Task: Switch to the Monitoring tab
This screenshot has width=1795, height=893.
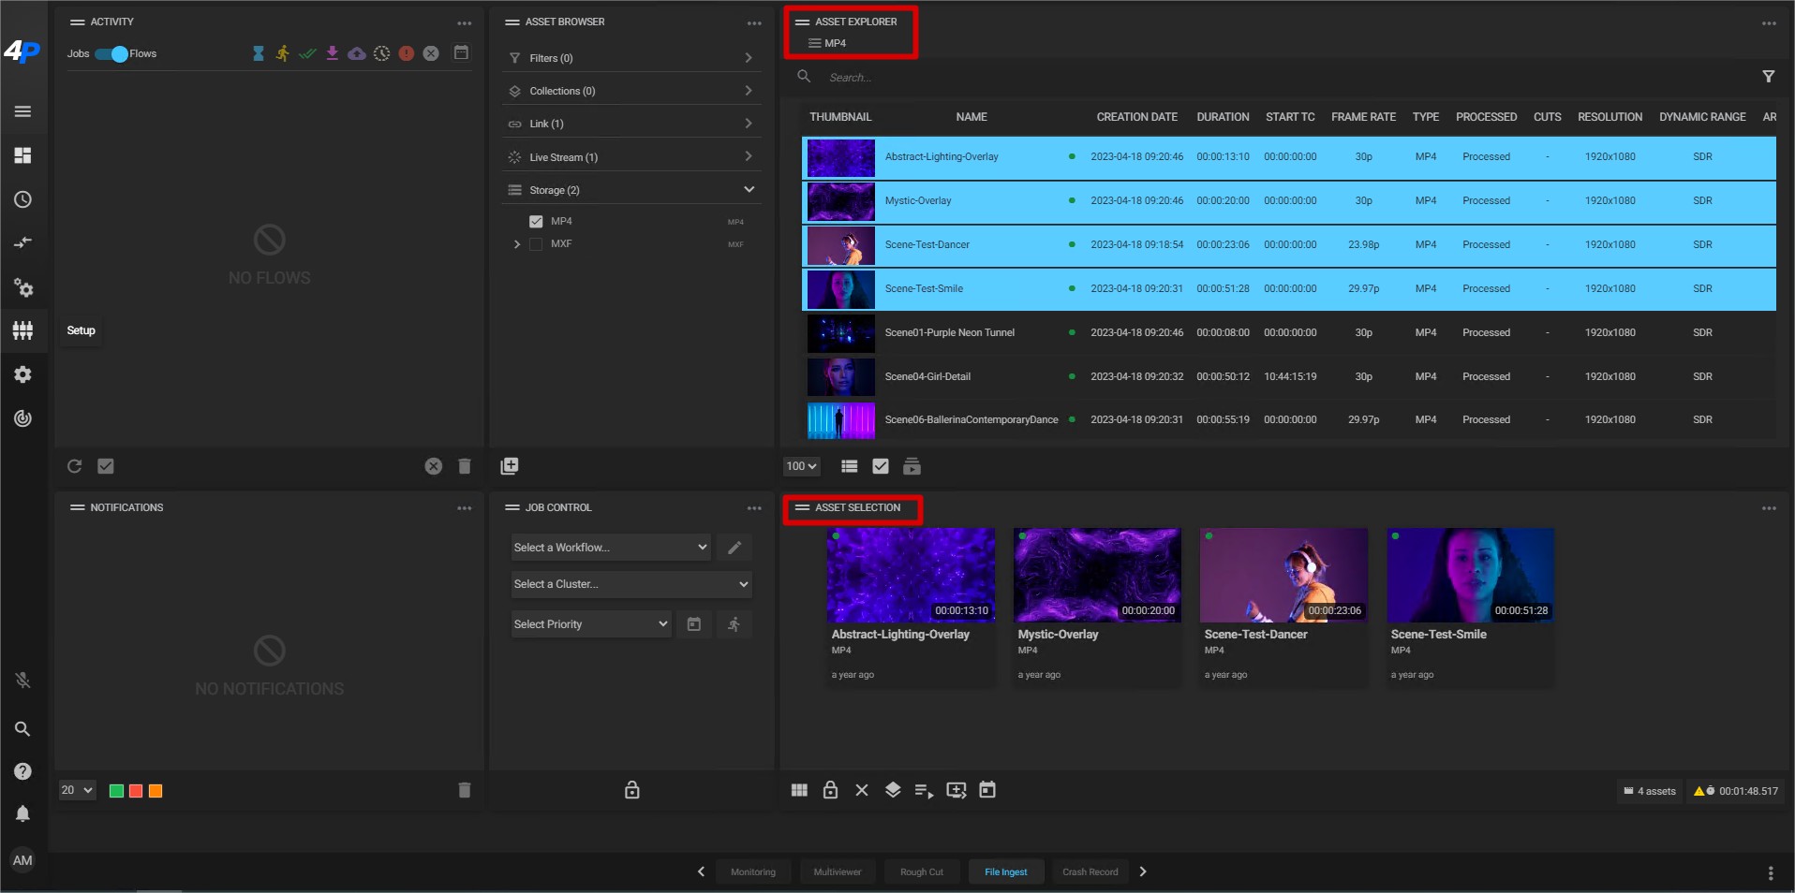Action: coord(753,871)
